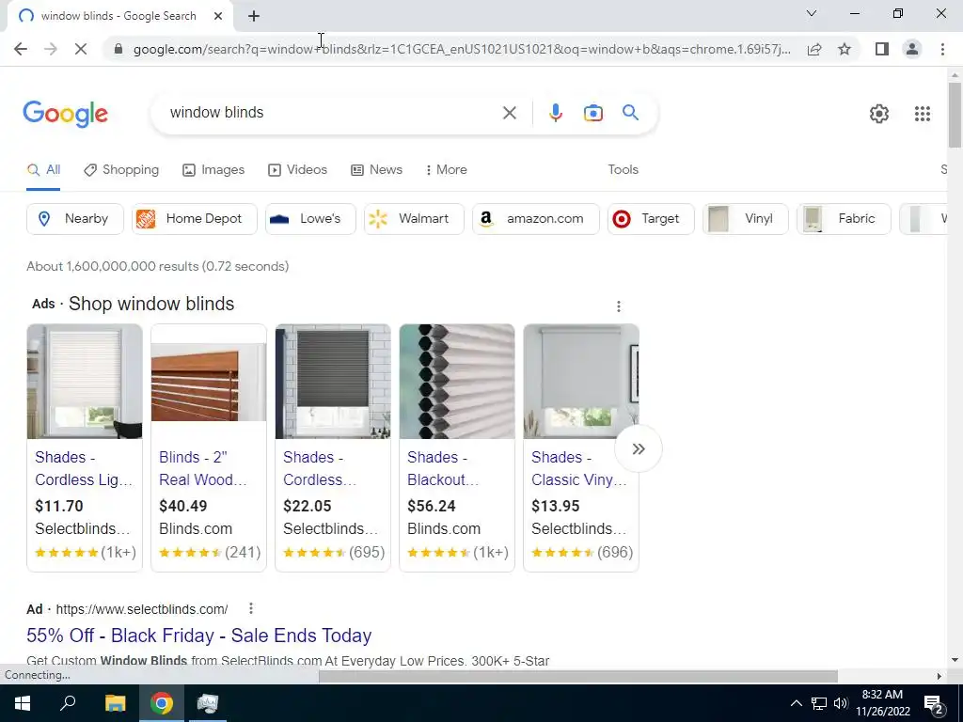Screen dimensions: 963x722
Task: Open Google quick settings gear
Action: tap(879, 114)
